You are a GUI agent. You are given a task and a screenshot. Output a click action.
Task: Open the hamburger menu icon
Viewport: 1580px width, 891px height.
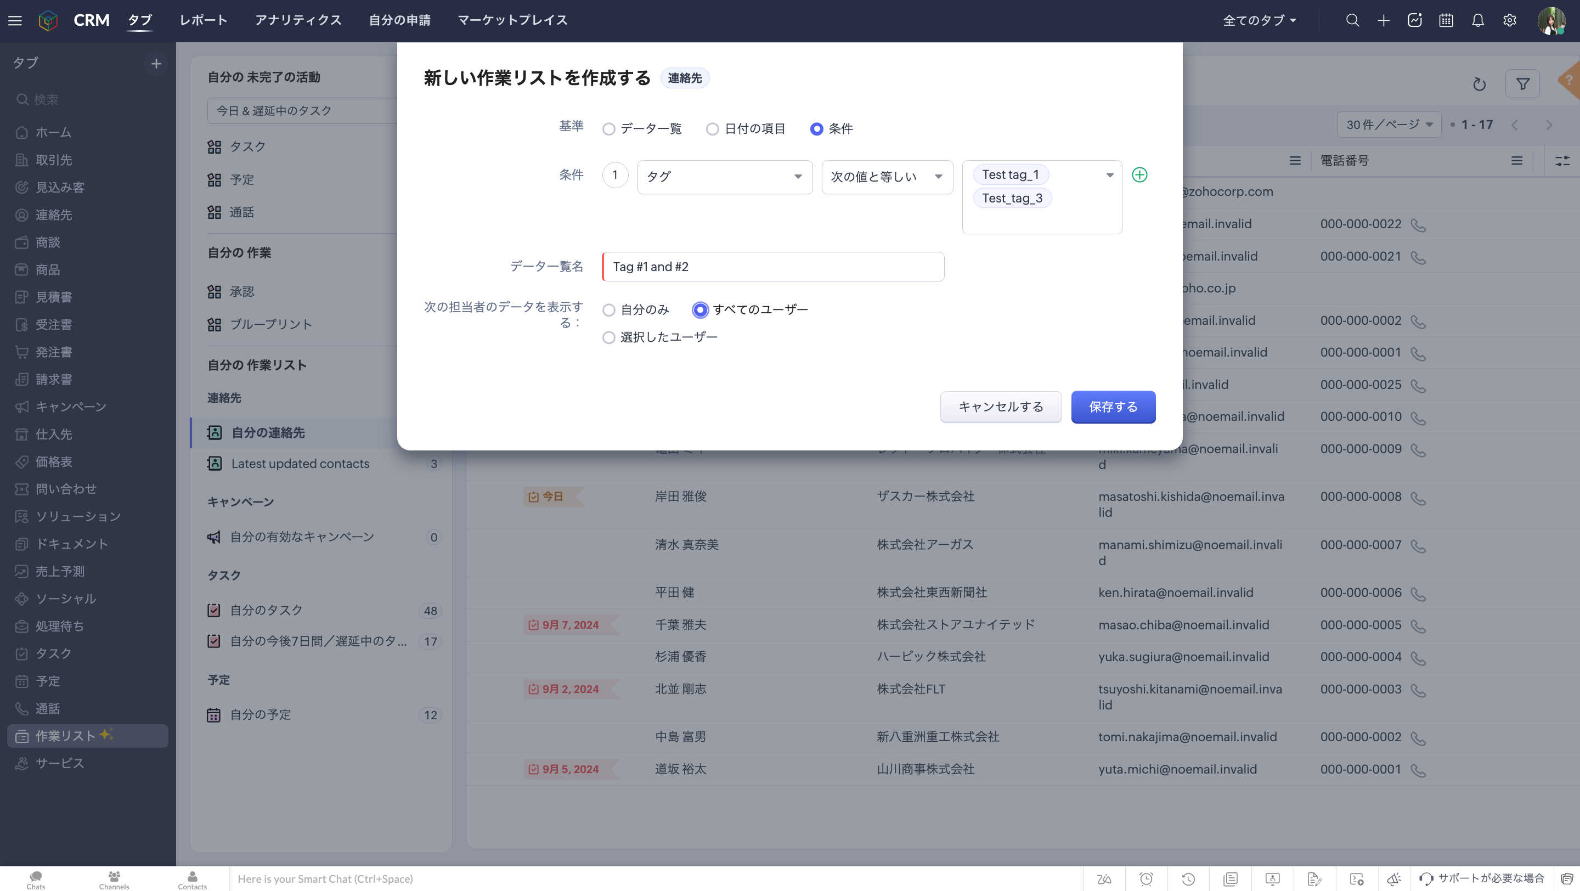pos(15,20)
